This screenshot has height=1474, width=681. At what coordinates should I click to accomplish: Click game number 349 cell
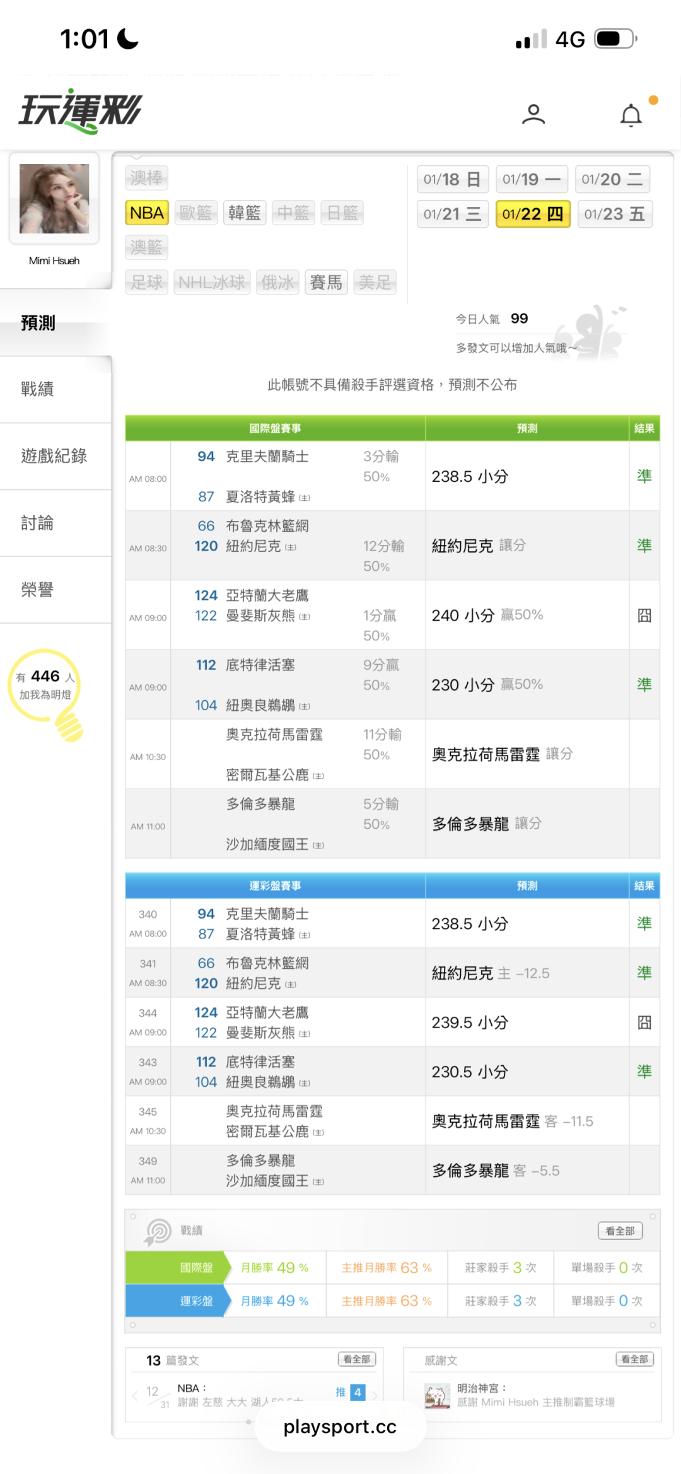(x=148, y=1161)
